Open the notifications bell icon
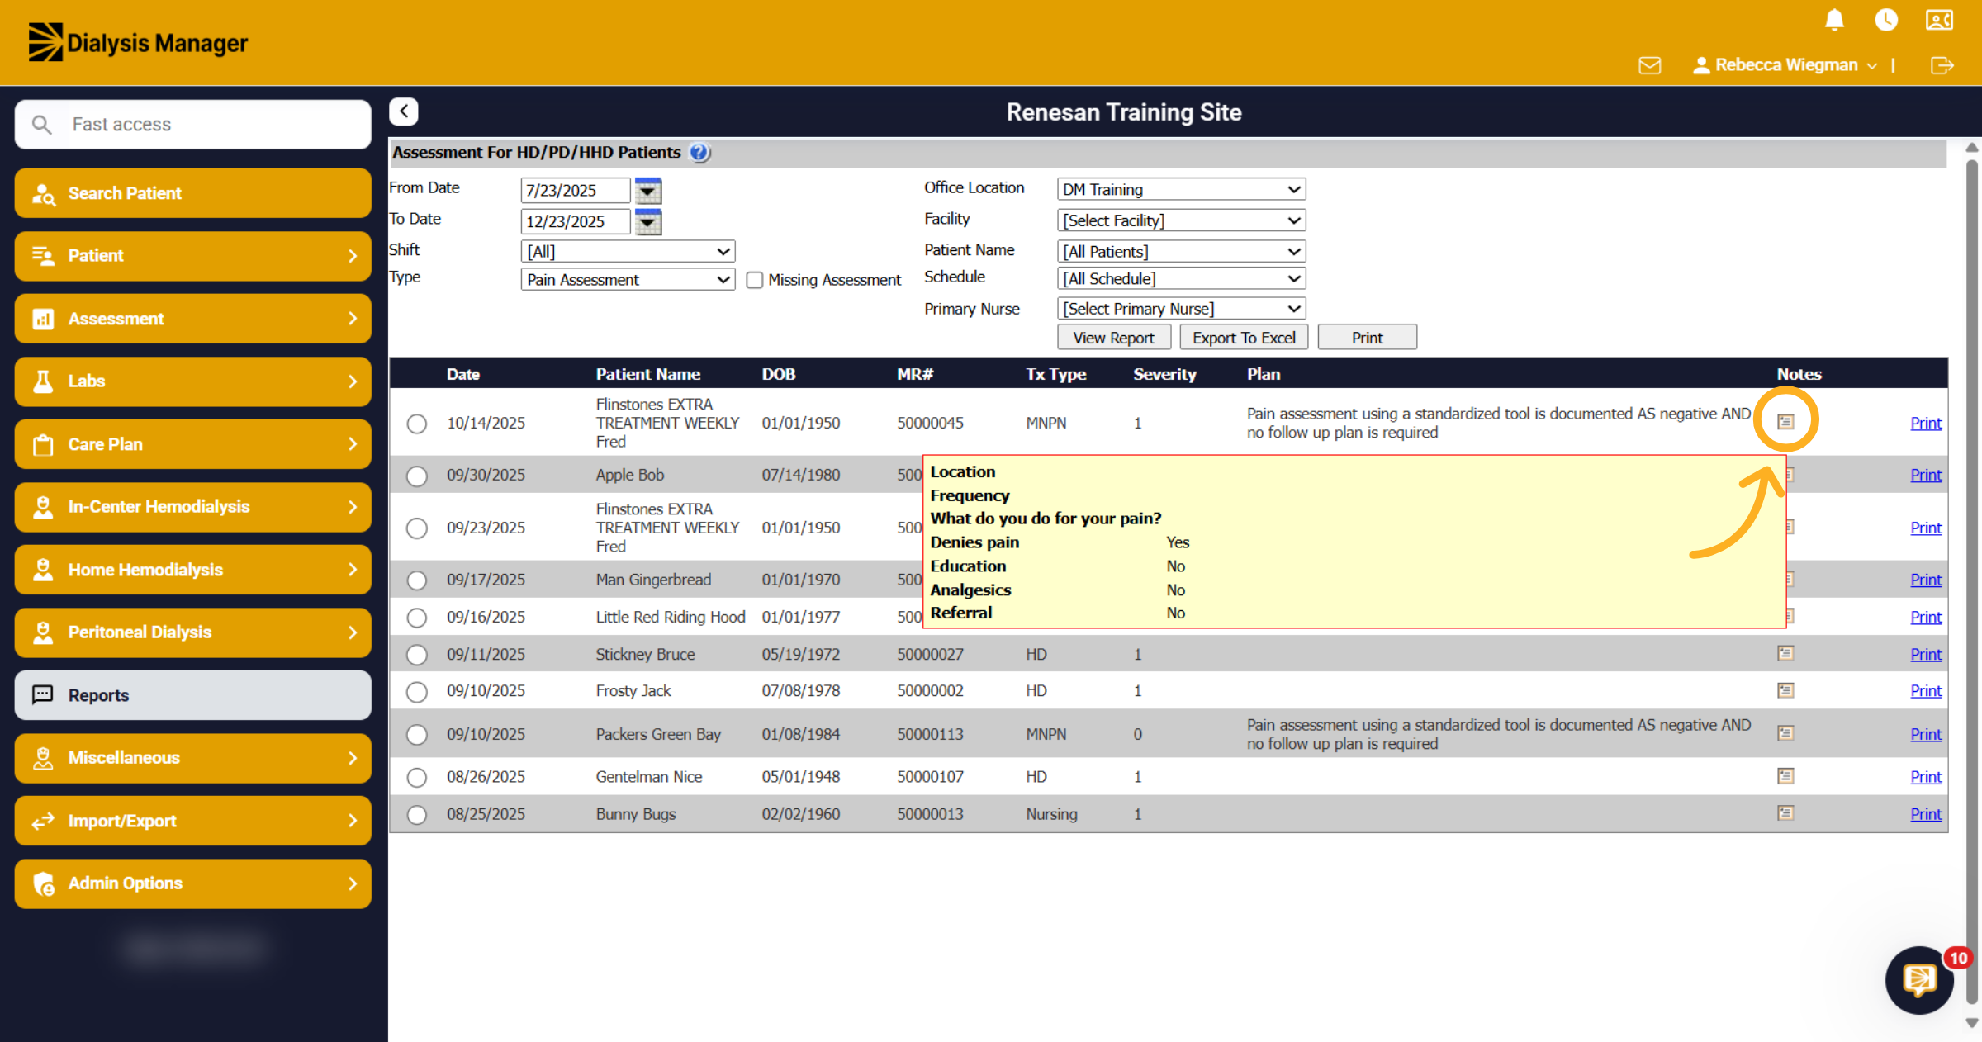 [1834, 20]
